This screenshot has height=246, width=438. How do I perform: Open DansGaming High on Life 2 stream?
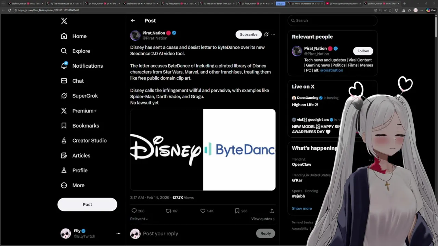click(315, 101)
